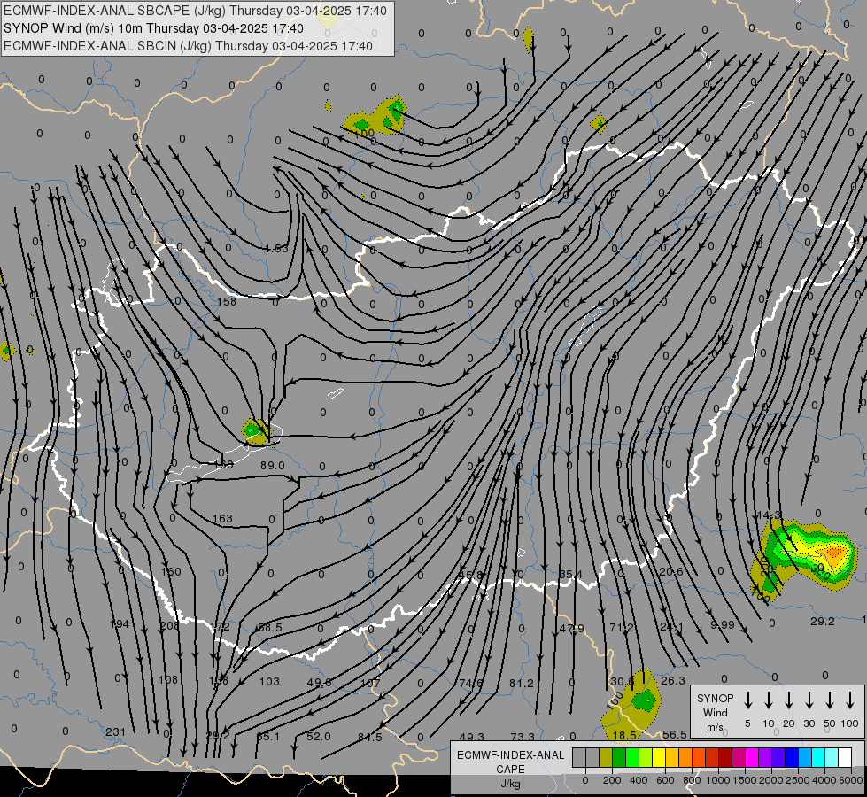Click the map value 52.0
Screen dimensions: 867x797
point(319,736)
